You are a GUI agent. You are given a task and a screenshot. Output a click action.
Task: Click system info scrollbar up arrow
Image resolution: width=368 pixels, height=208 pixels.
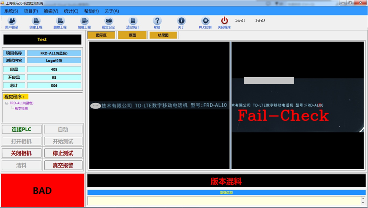coord(363,198)
